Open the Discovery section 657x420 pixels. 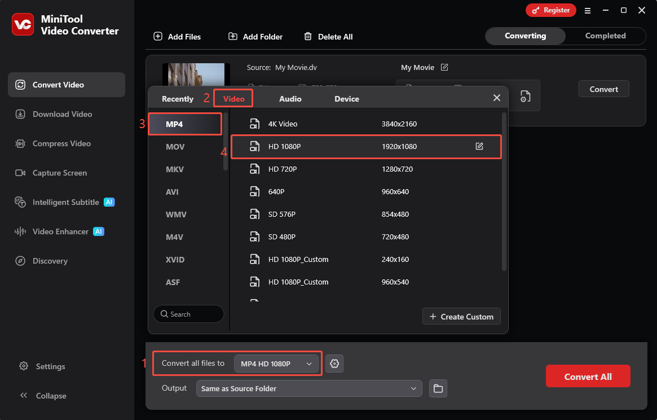click(66, 261)
